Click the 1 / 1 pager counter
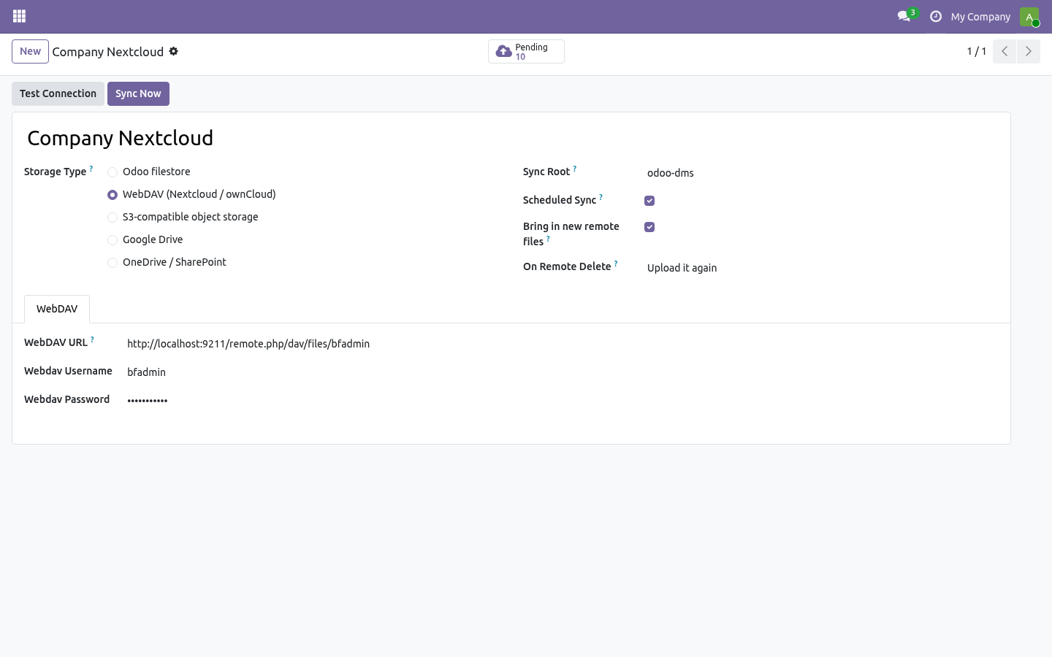1052x657 pixels. [x=977, y=51]
